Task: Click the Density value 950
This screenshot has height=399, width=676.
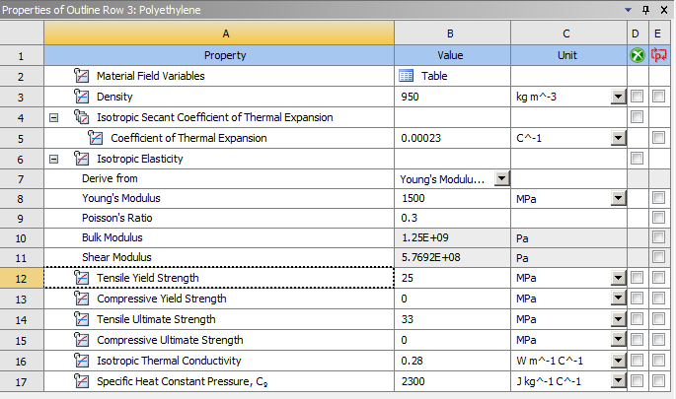Action: click(x=410, y=97)
